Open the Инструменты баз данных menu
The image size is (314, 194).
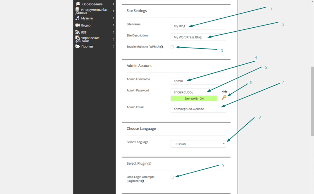coord(94,11)
